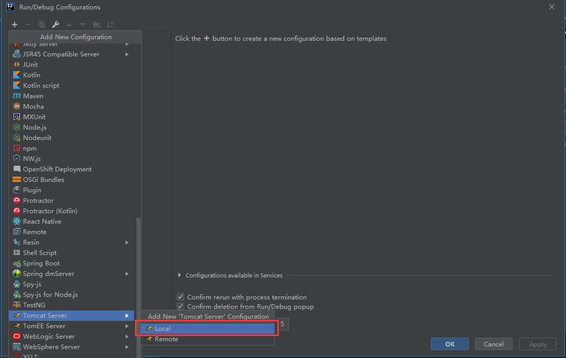This screenshot has height=358, width=566.
Task: Expand the TomEE Server submenu arrow
Action: point(127,326)
